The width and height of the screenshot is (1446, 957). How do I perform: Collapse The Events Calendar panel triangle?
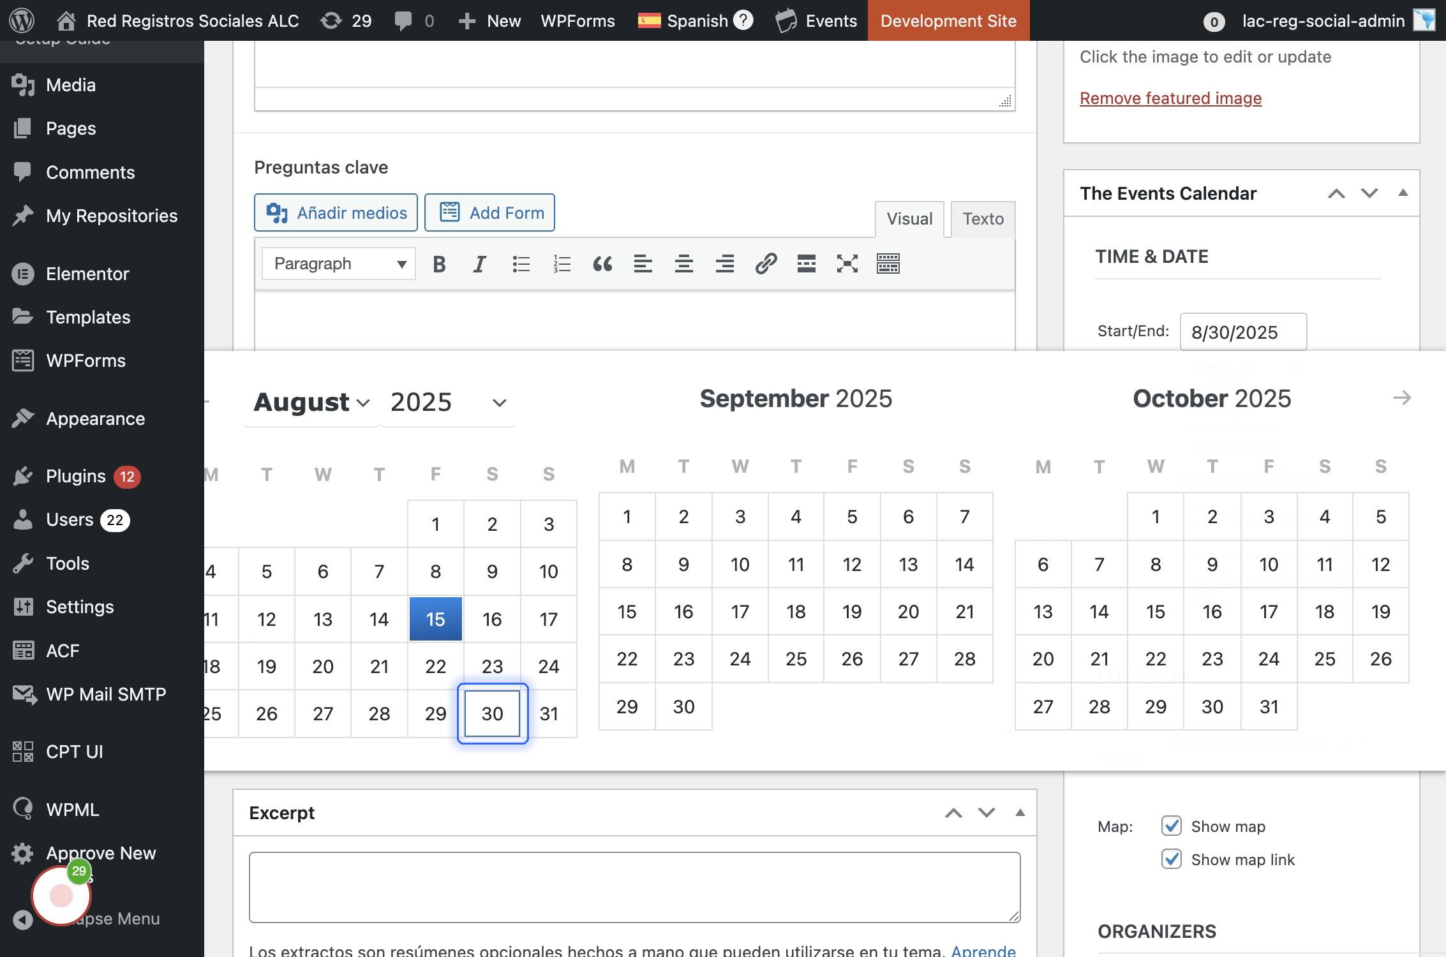coord(1403,193)
